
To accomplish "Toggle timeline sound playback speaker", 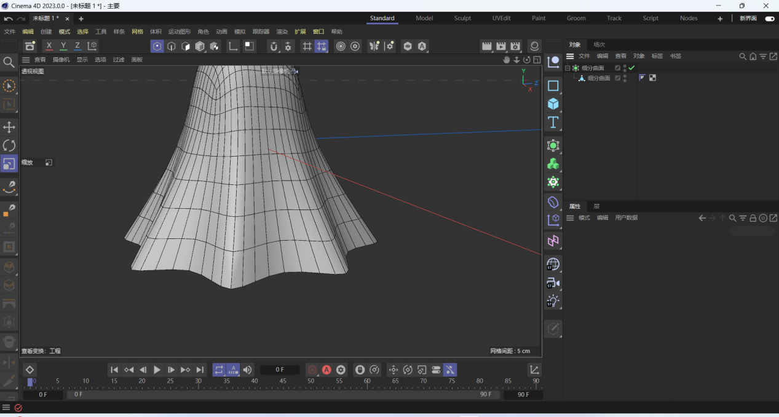I will (247, 370).
